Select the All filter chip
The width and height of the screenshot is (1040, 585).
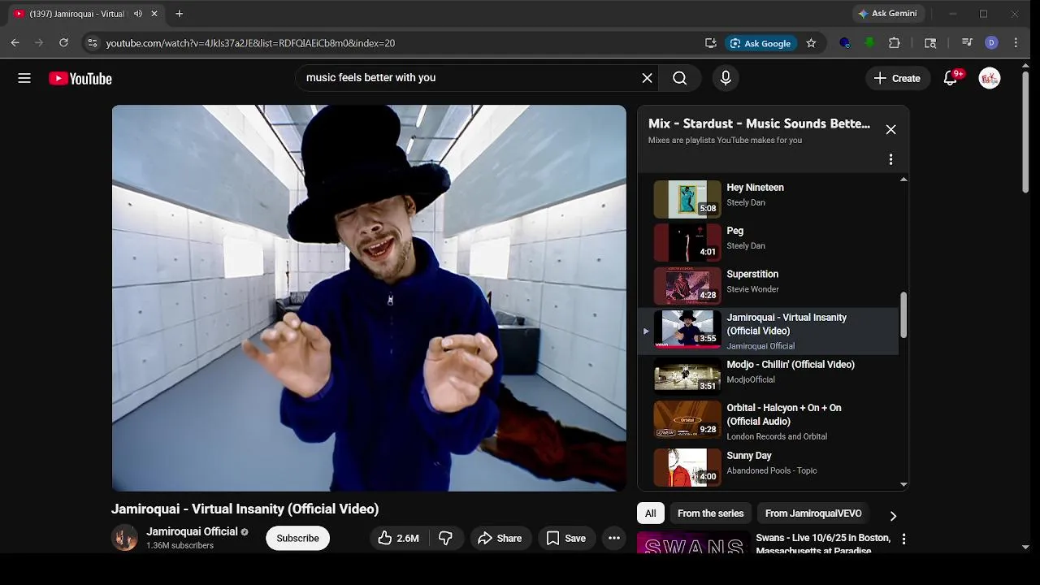[x=650, y=513]
